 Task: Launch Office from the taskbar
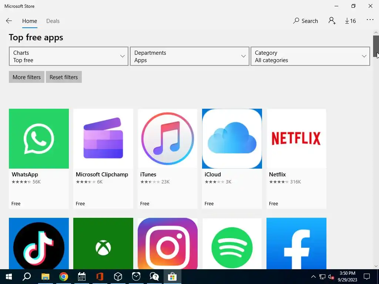click(x=100, y=277)
